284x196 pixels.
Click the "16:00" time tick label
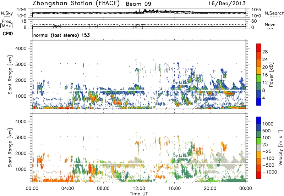174,189
